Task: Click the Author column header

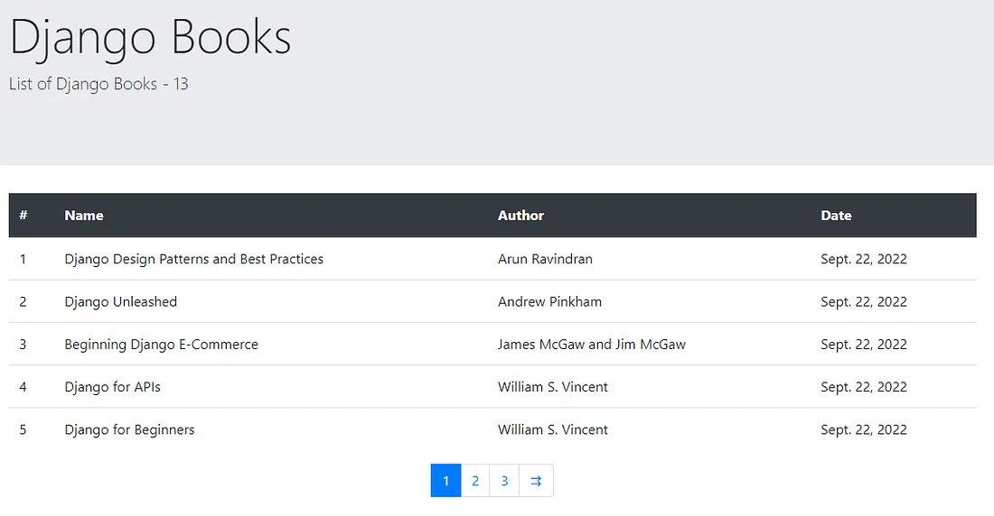Action: 520,216
